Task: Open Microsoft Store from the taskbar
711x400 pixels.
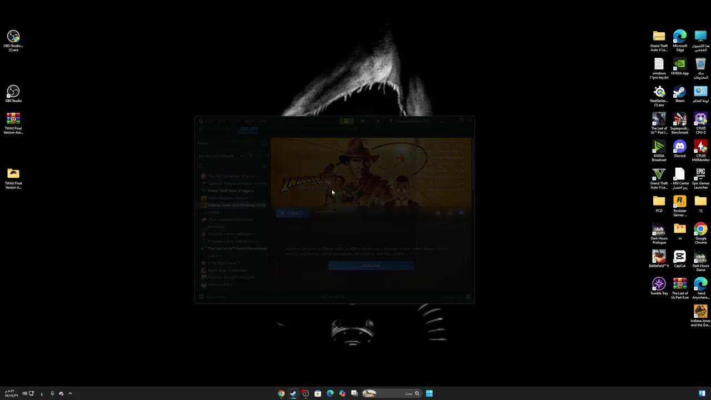Action: pyautogui.click(x=318, y=393)
